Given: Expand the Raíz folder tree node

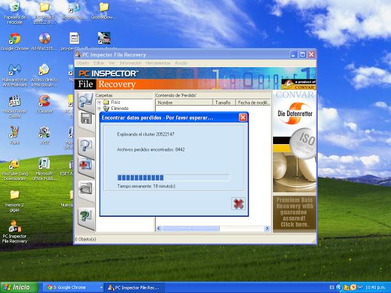Looking at the screenshot, I should (98, 103).
